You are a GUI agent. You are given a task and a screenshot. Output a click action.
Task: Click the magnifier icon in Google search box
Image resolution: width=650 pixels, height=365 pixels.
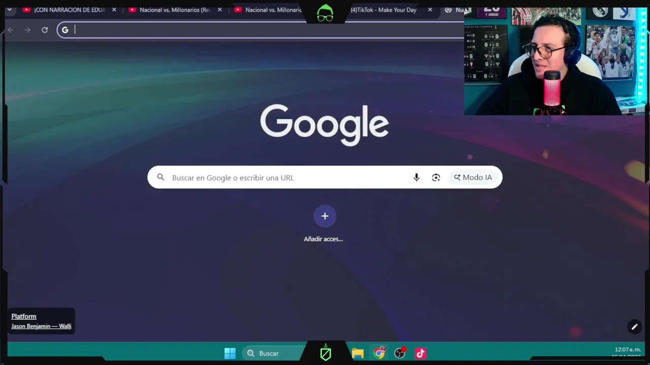[161, 177]
